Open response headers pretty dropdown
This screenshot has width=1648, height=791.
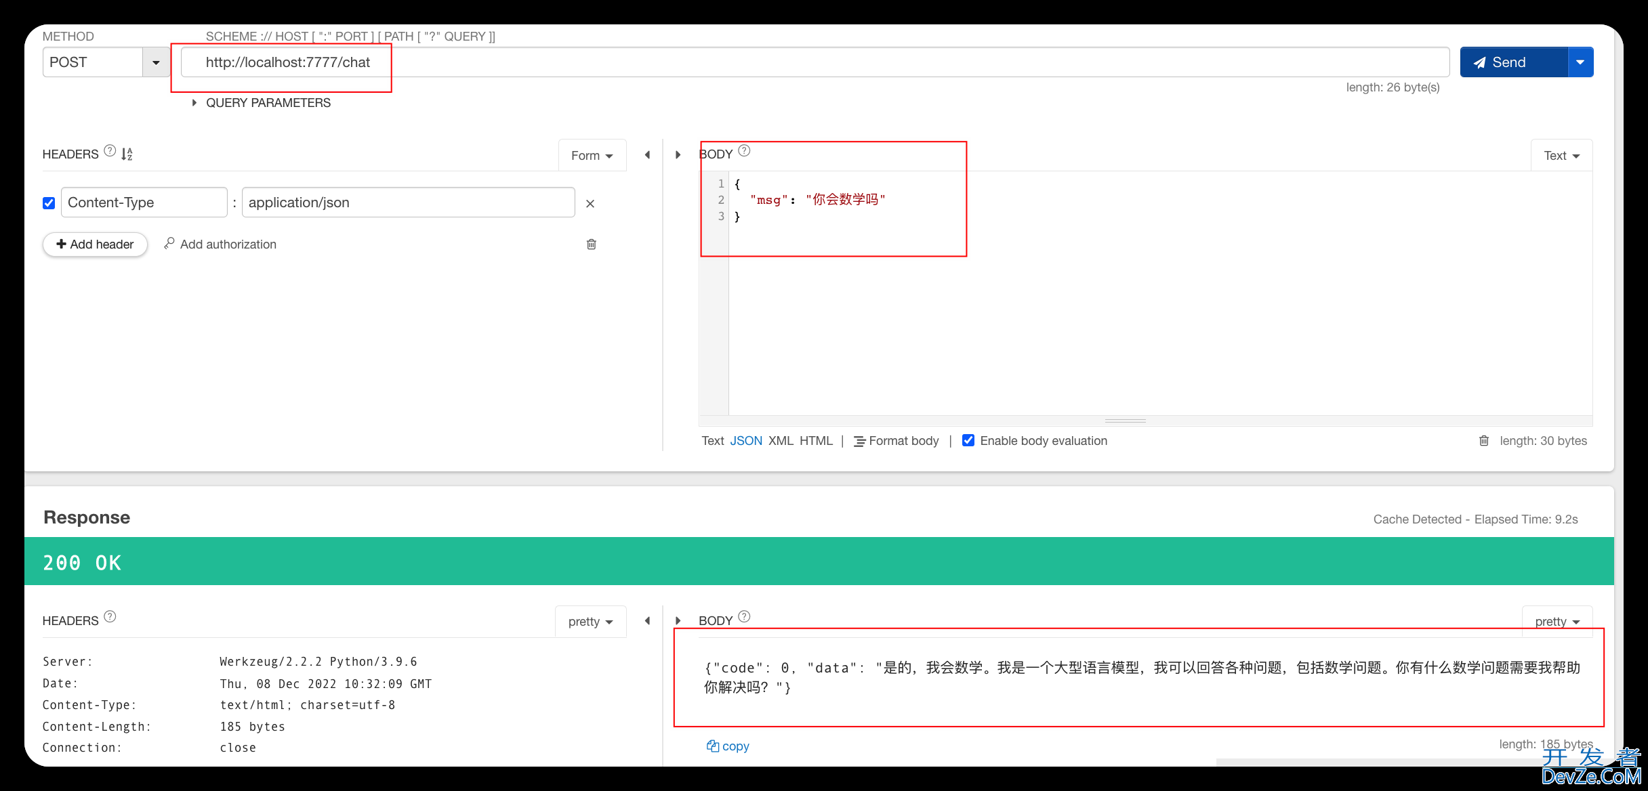click(x=591, y=622)
